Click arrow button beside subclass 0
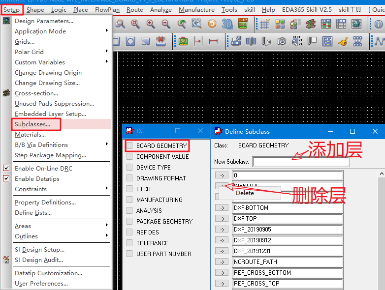 click(222, 175)
